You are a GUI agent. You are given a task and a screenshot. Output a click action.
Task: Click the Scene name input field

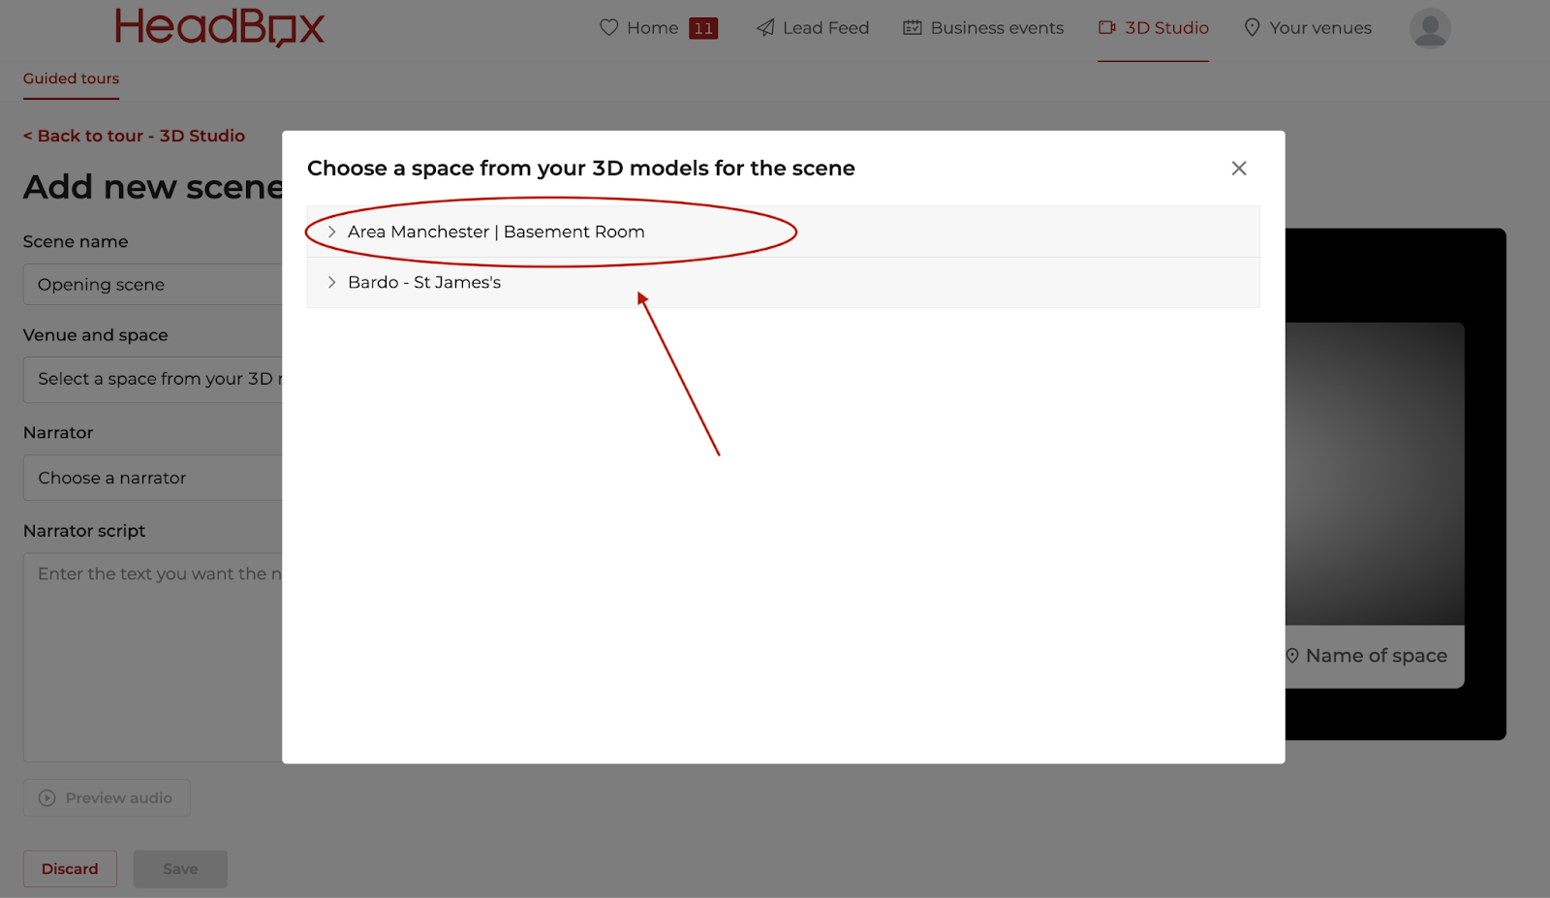[153, 285]
